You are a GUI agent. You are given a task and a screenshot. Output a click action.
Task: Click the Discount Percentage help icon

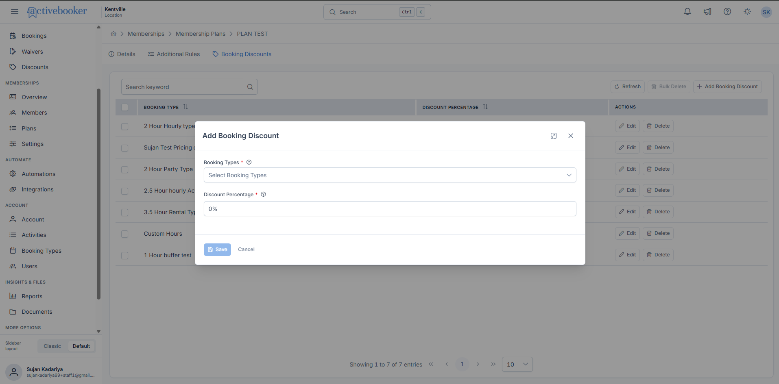pyautogui.click(x=263, y=194)
